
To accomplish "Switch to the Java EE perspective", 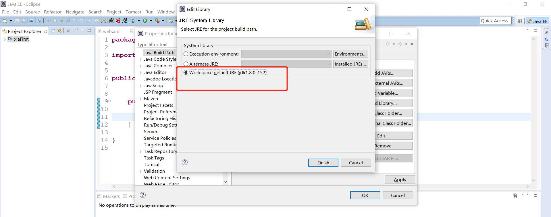I will click(537, 21).
